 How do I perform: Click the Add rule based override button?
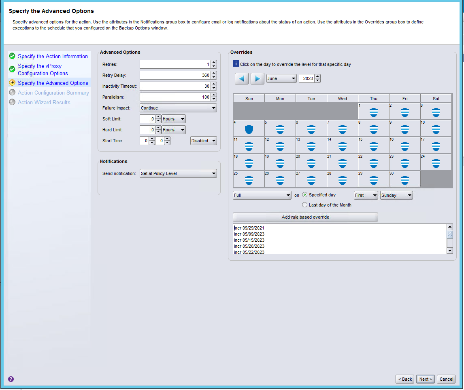(x=305, y=217)
